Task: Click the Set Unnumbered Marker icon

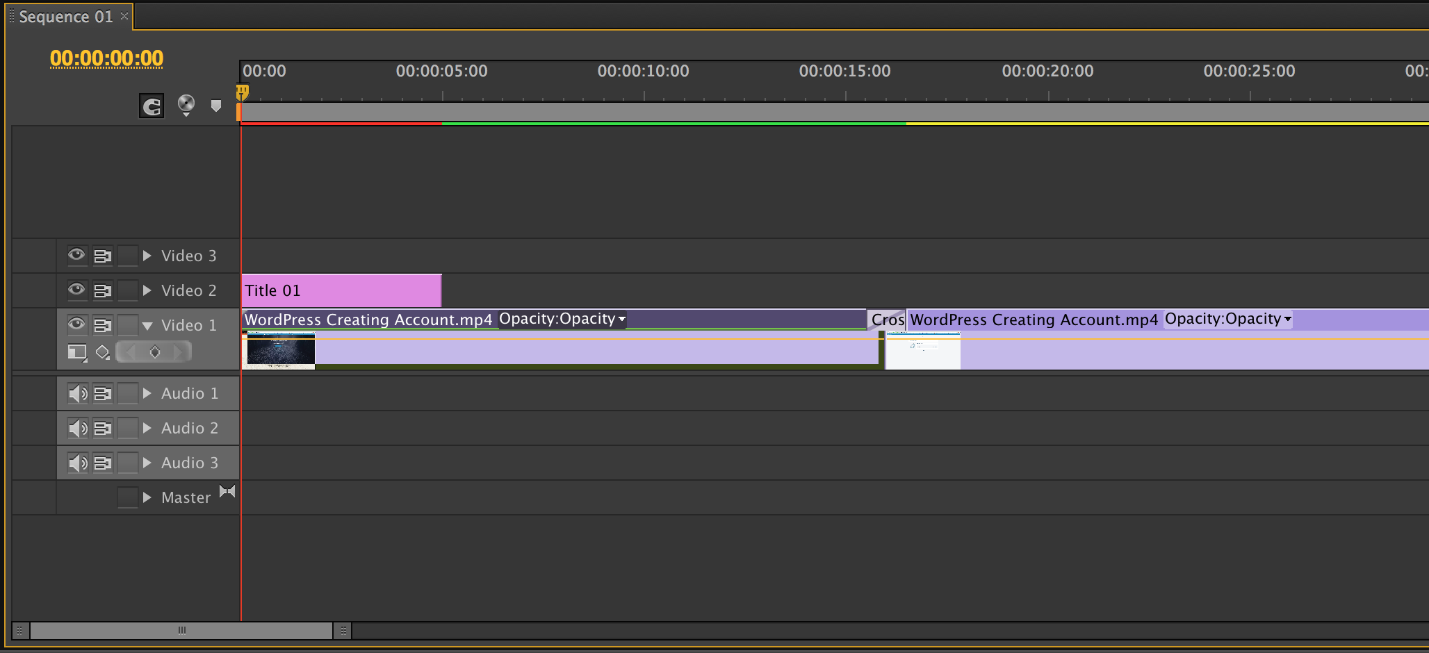Action: pyautogui.click(x=216, y=106)
